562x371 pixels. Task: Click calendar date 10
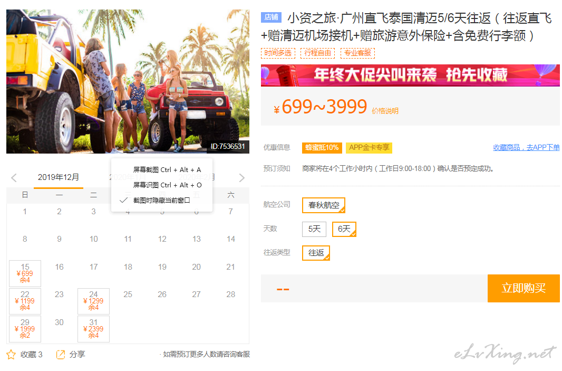[x=93, y=239]
